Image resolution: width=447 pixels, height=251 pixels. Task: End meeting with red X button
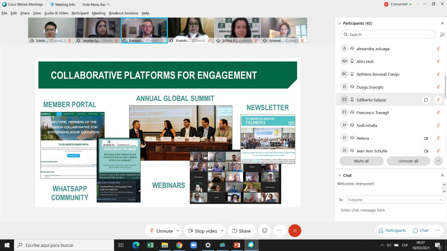click(295, 231)
